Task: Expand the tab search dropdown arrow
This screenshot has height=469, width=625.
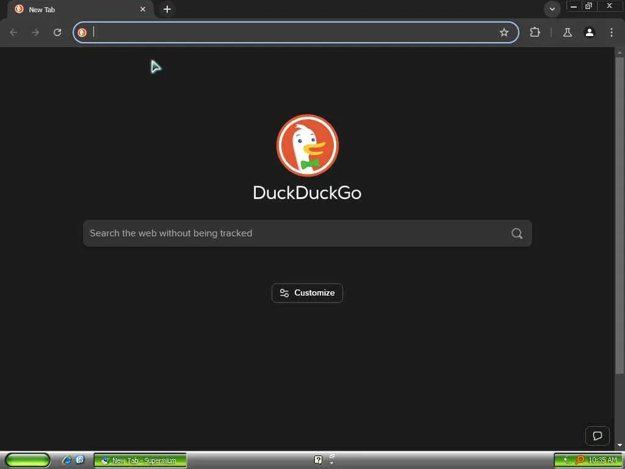Action: [x=552, y=9]
